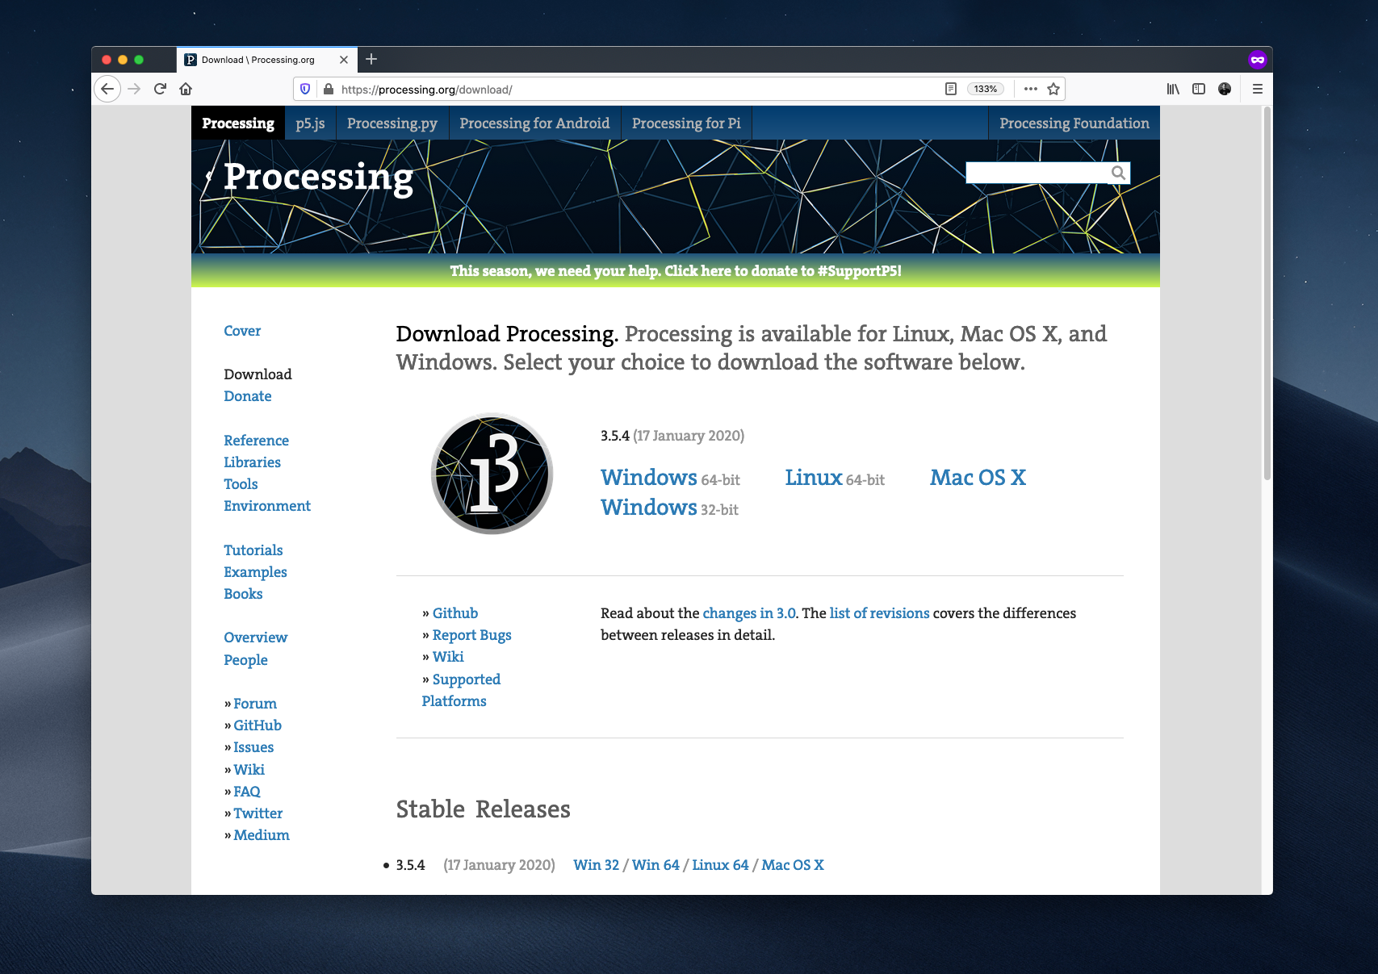Download the Mac OS X version

click(x=978, y=478)
